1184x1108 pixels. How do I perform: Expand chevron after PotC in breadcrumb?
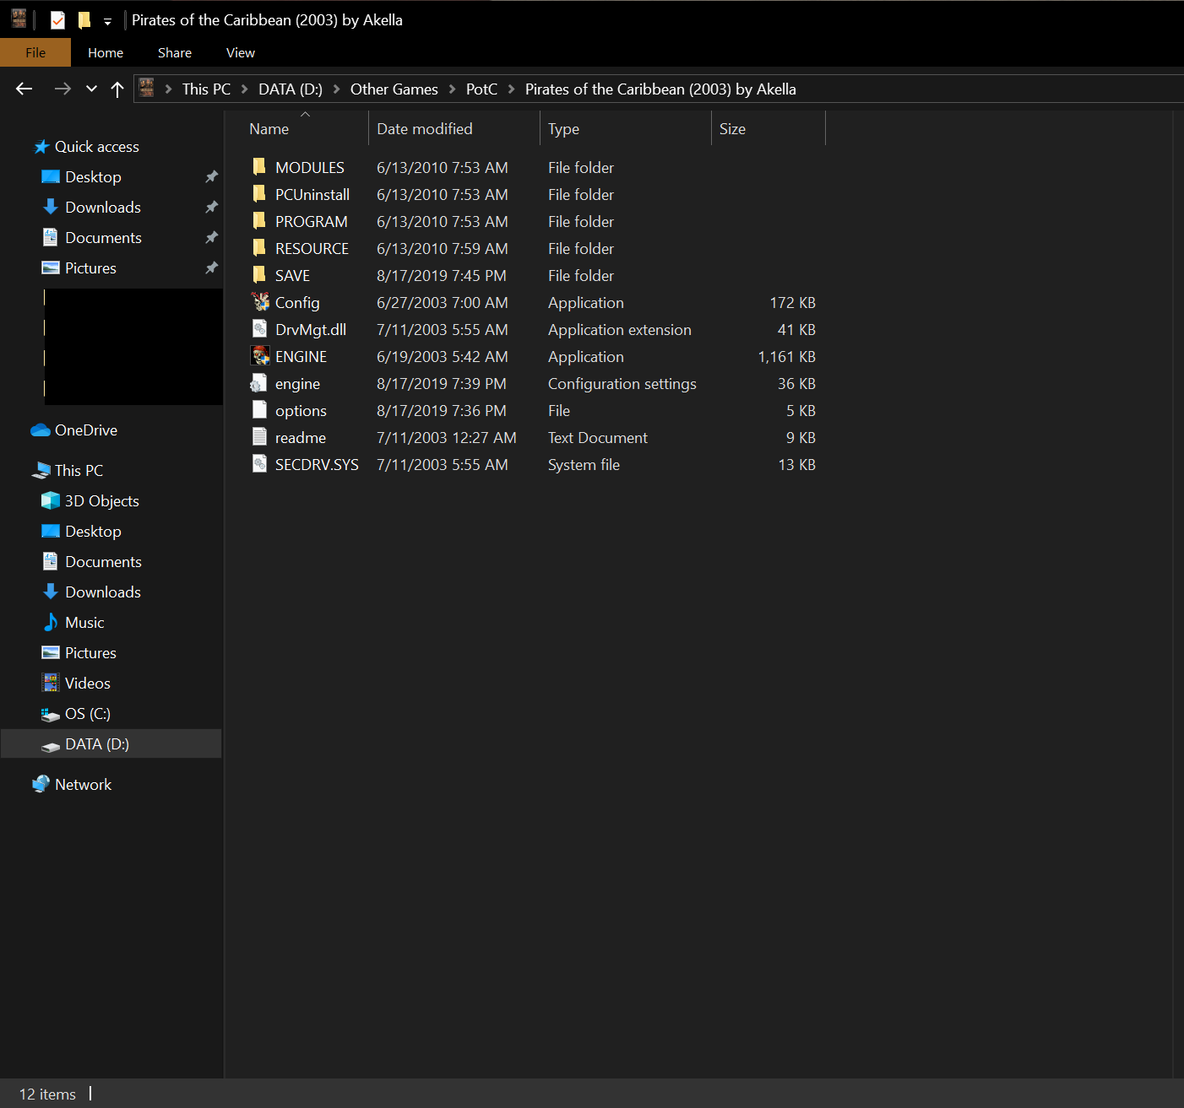pos(512,89)
